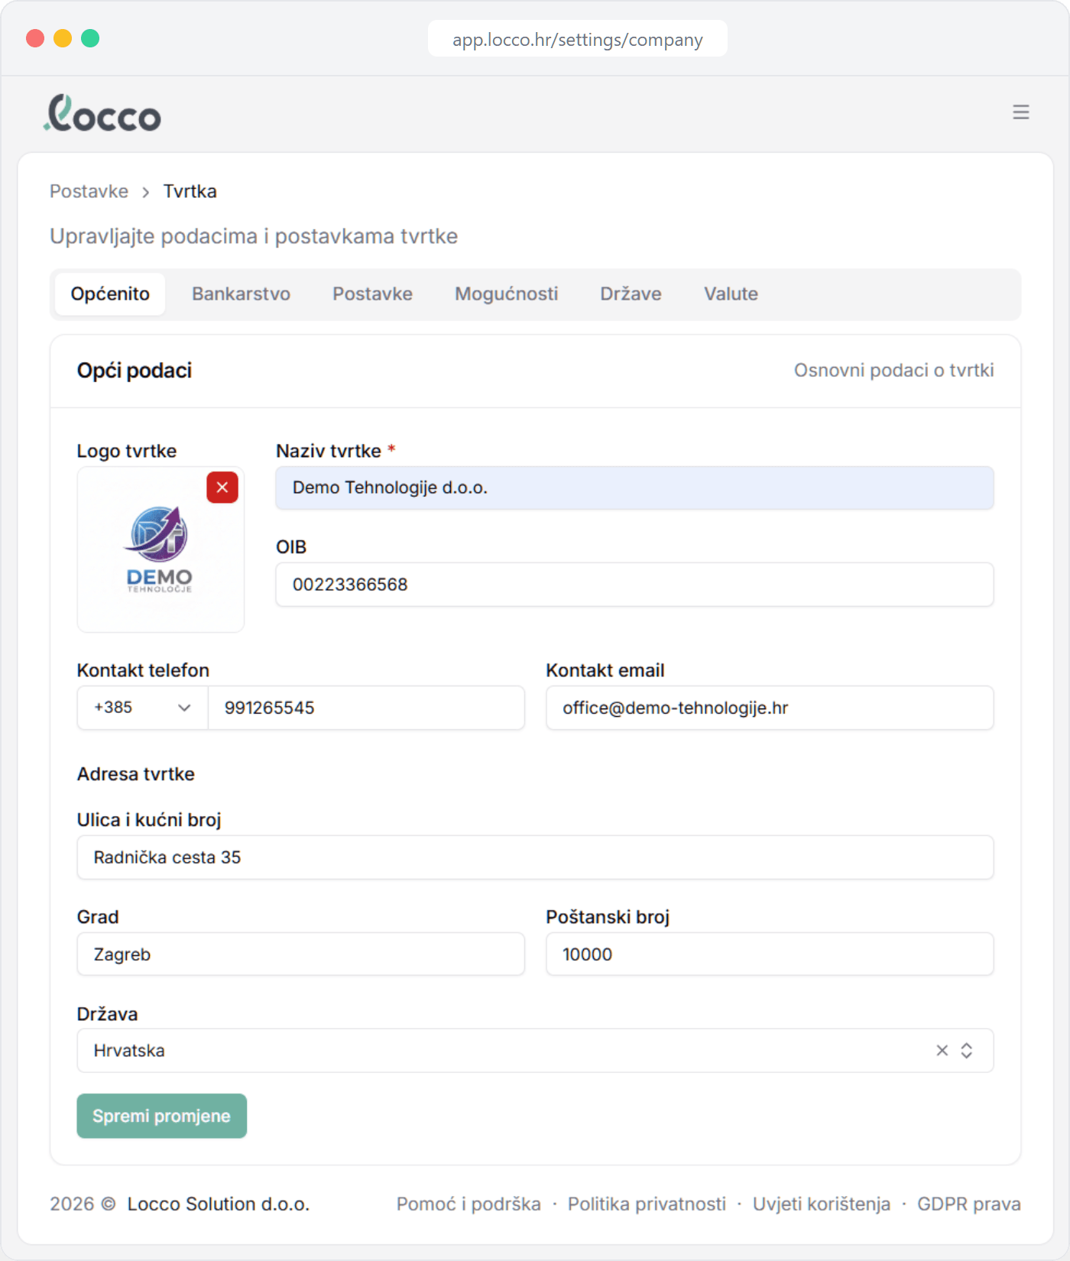Open the Politika privatnosti footer link
1070x1261 pixels.
[647, 1204]
